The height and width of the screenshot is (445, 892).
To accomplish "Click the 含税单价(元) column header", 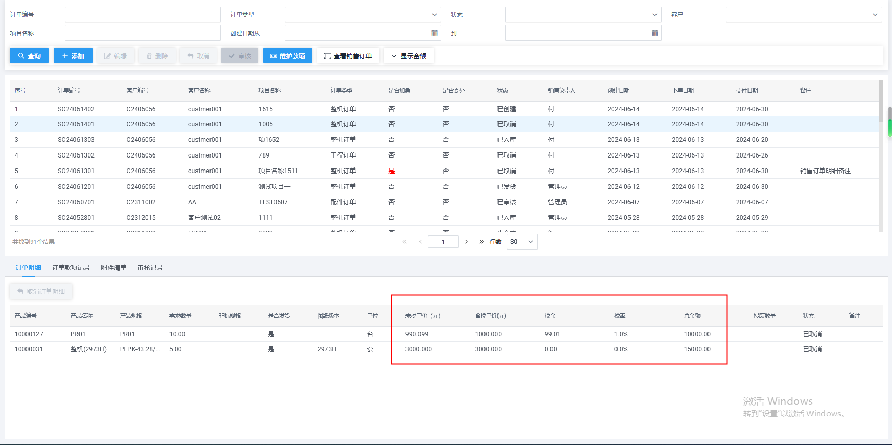I will pos(490,316).
